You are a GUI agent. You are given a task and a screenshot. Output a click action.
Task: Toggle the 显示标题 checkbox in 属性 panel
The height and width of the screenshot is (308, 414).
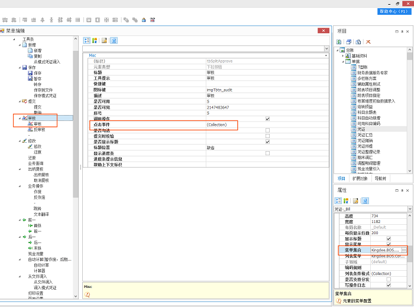tap(388, 239)
